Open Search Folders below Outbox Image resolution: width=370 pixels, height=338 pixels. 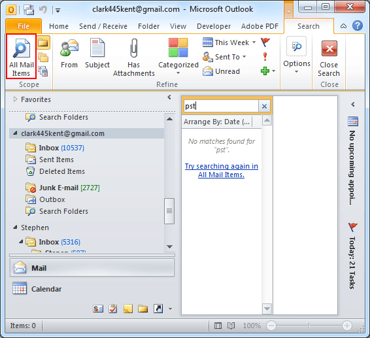click(x=57, y=211)
